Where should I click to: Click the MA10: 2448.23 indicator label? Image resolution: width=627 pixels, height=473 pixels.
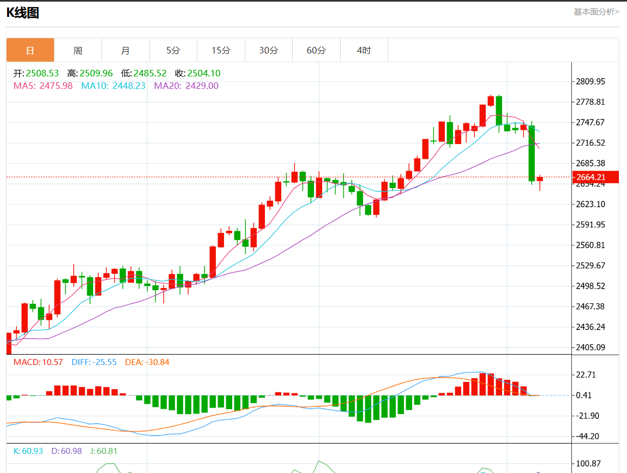coord(113,86)
